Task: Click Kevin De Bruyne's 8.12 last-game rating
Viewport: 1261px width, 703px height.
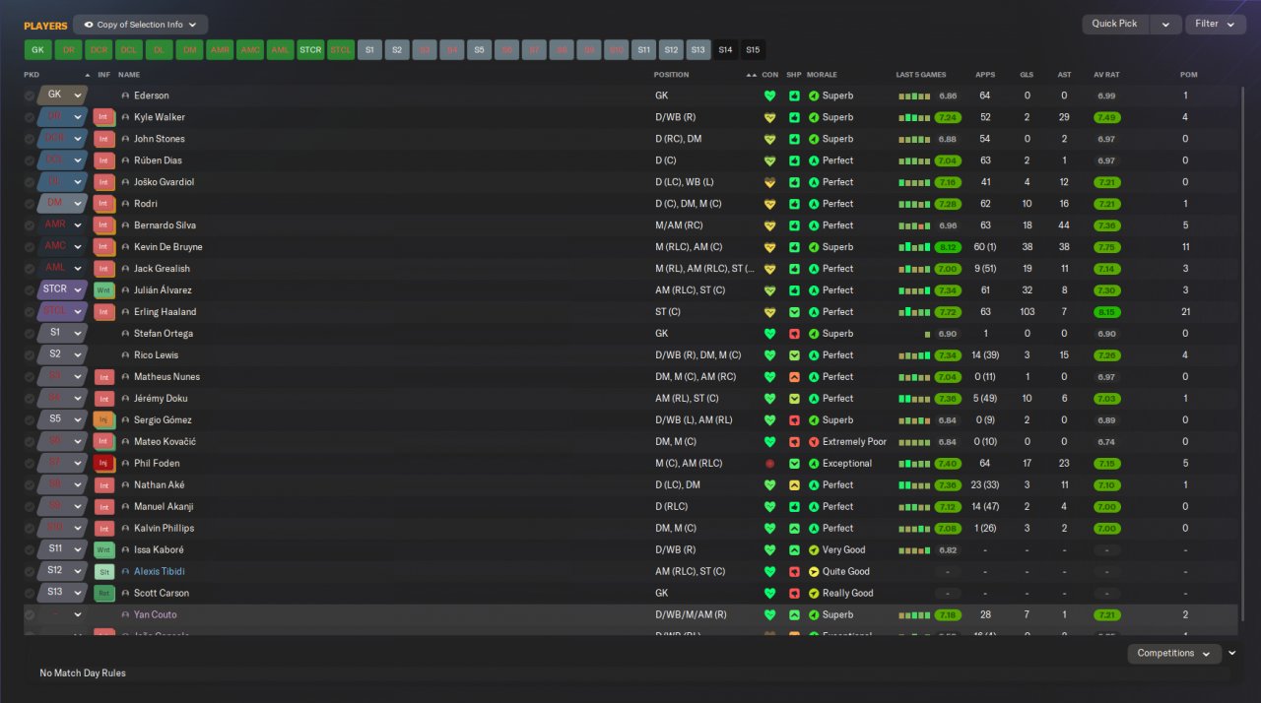Action: click(948, 247)
